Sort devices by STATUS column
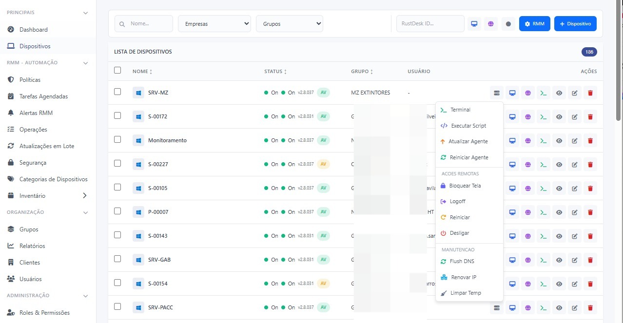The width and height of the screenshot is (623, 323). coord(275,72)
